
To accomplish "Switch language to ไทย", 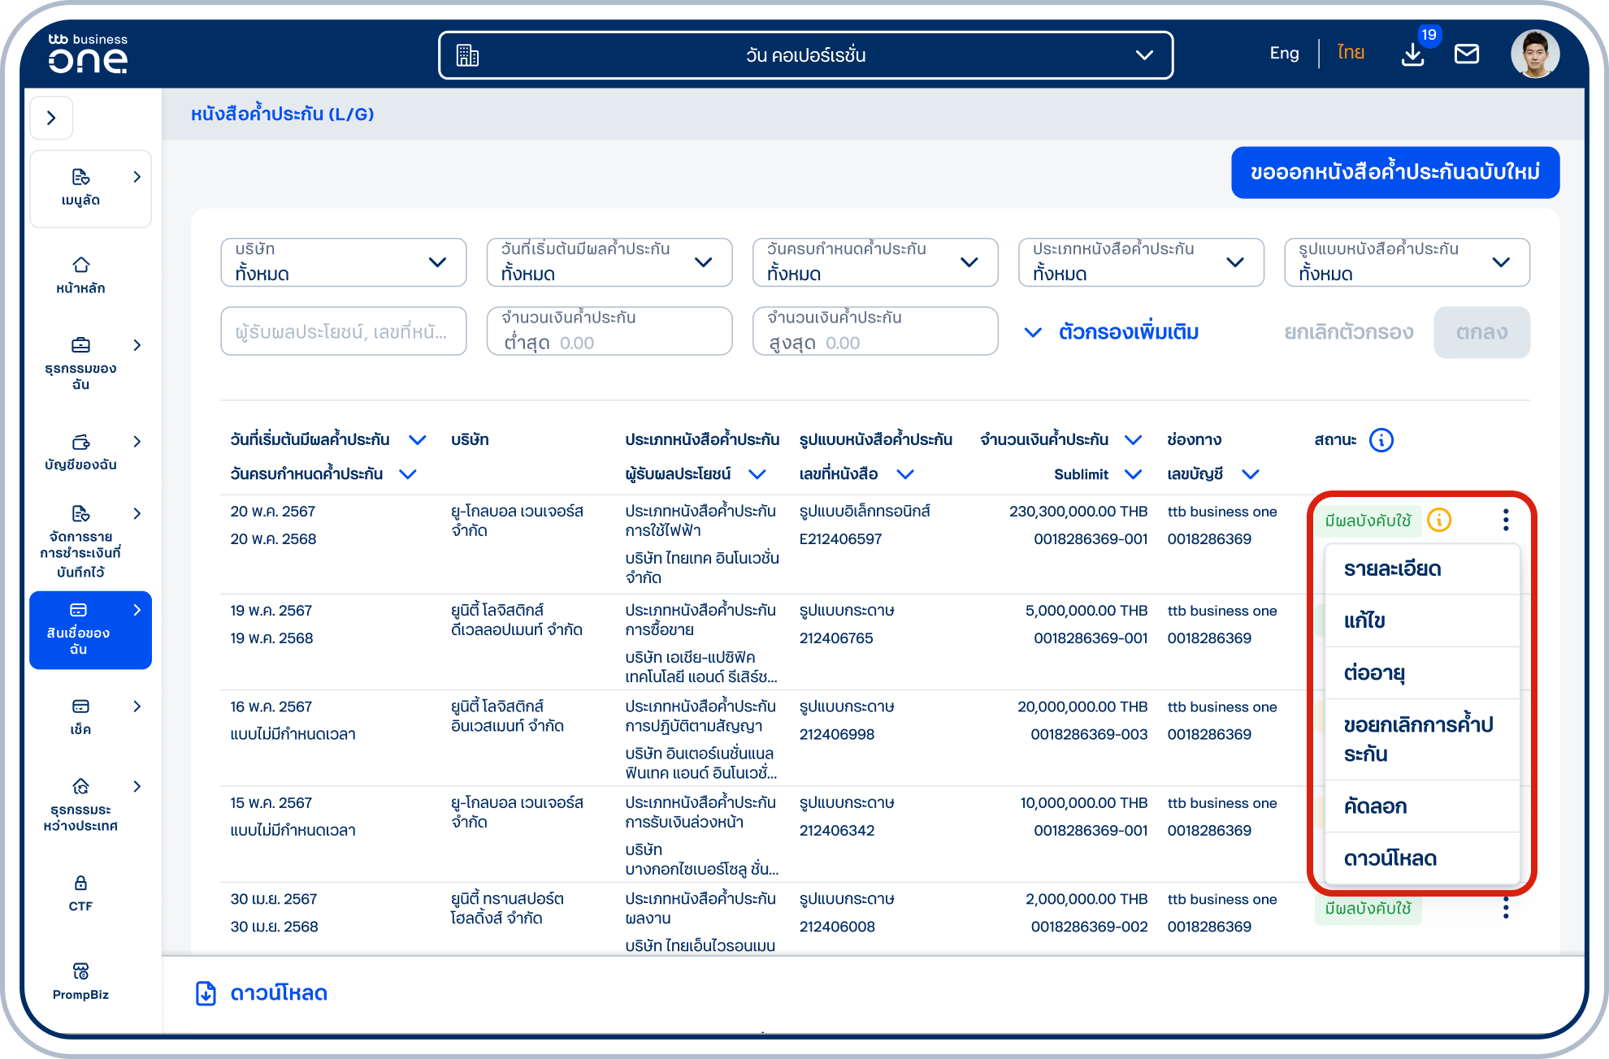I will (1351, 54).
